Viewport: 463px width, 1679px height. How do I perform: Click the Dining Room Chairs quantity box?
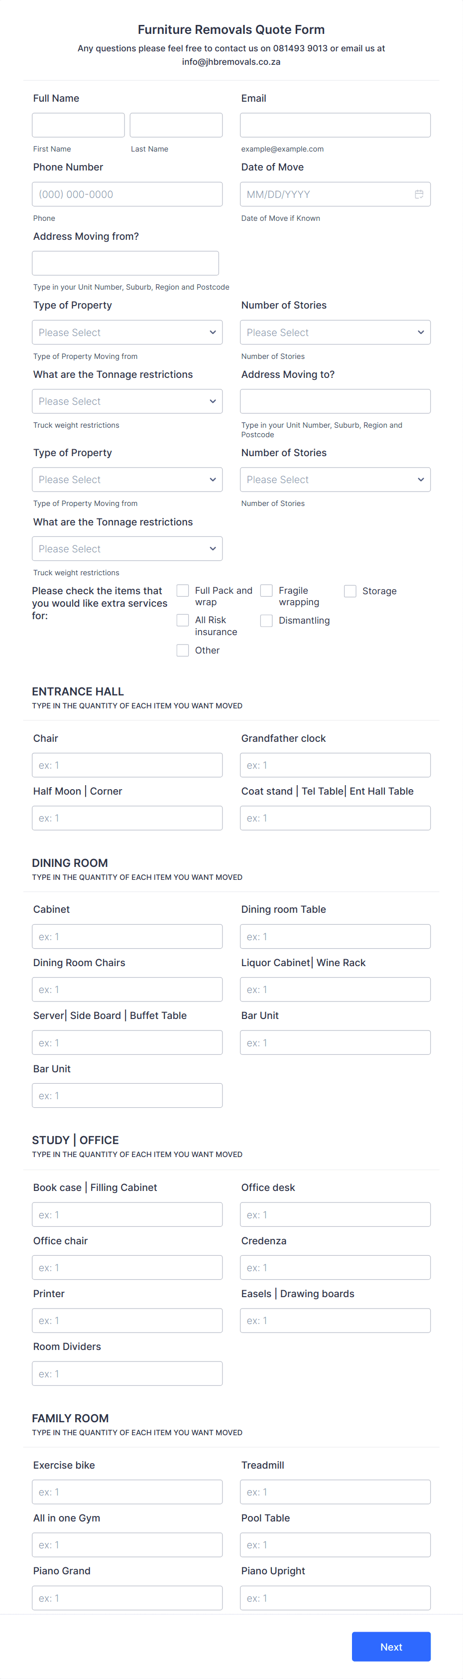tap(127, 990)
